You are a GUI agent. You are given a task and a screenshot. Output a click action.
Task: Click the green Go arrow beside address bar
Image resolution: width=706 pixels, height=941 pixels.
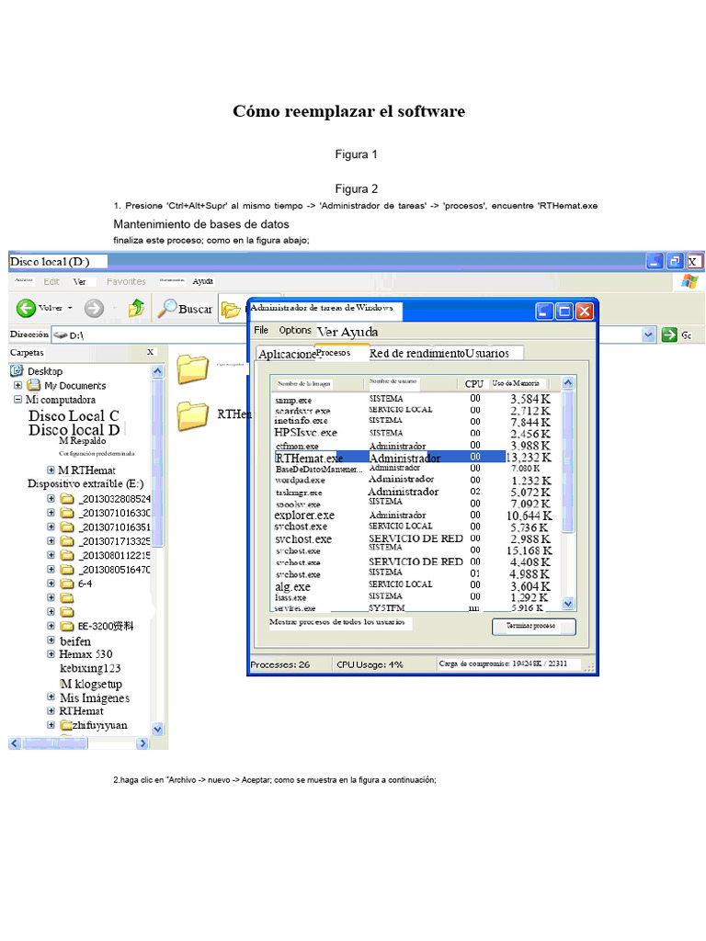(x=669, y=334)
